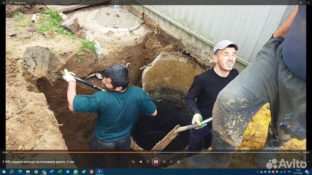This screenshot has width=312, height=175.
Task: Skip forward a few seconds
Action: coord(163,162)
